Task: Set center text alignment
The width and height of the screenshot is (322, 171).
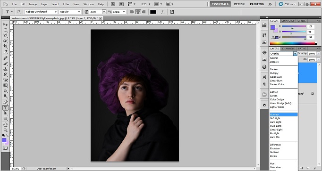Action: click(138, 12)
